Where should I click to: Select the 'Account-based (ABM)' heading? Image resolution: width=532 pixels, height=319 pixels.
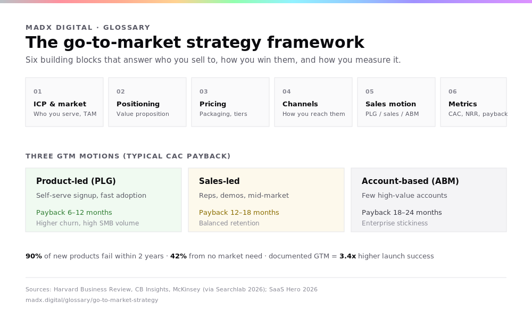pos(410,181)
